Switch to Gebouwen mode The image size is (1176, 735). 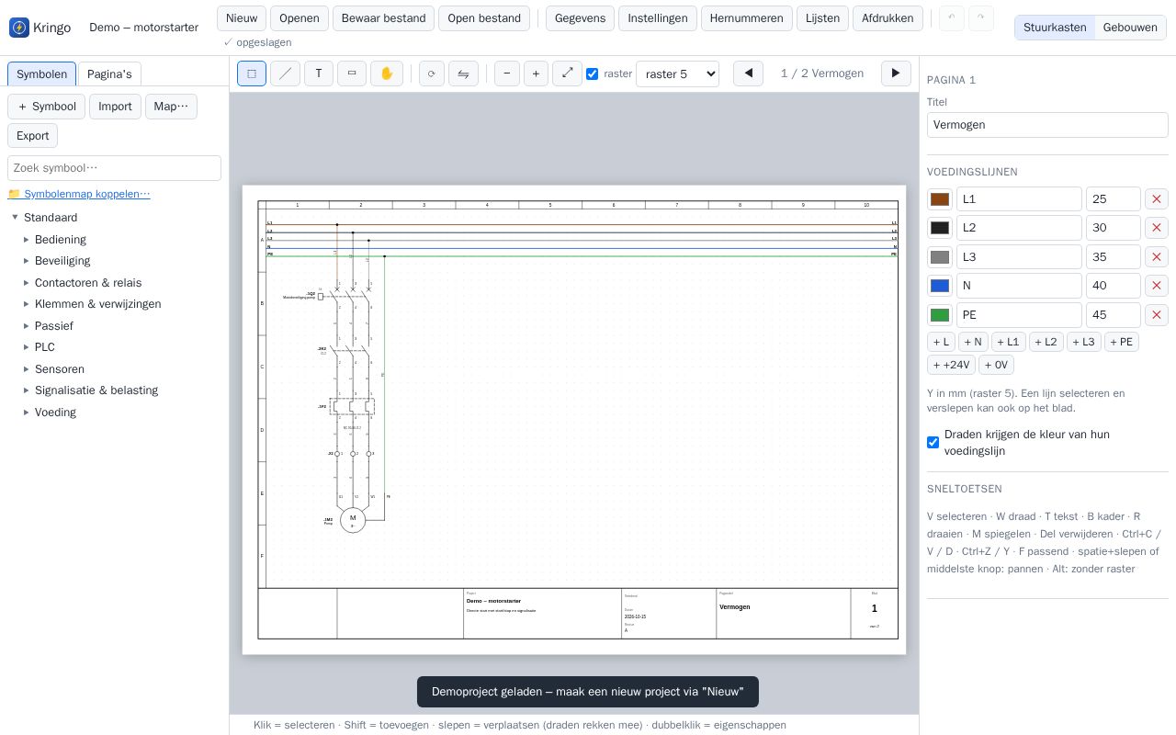tap(1130, 28)
